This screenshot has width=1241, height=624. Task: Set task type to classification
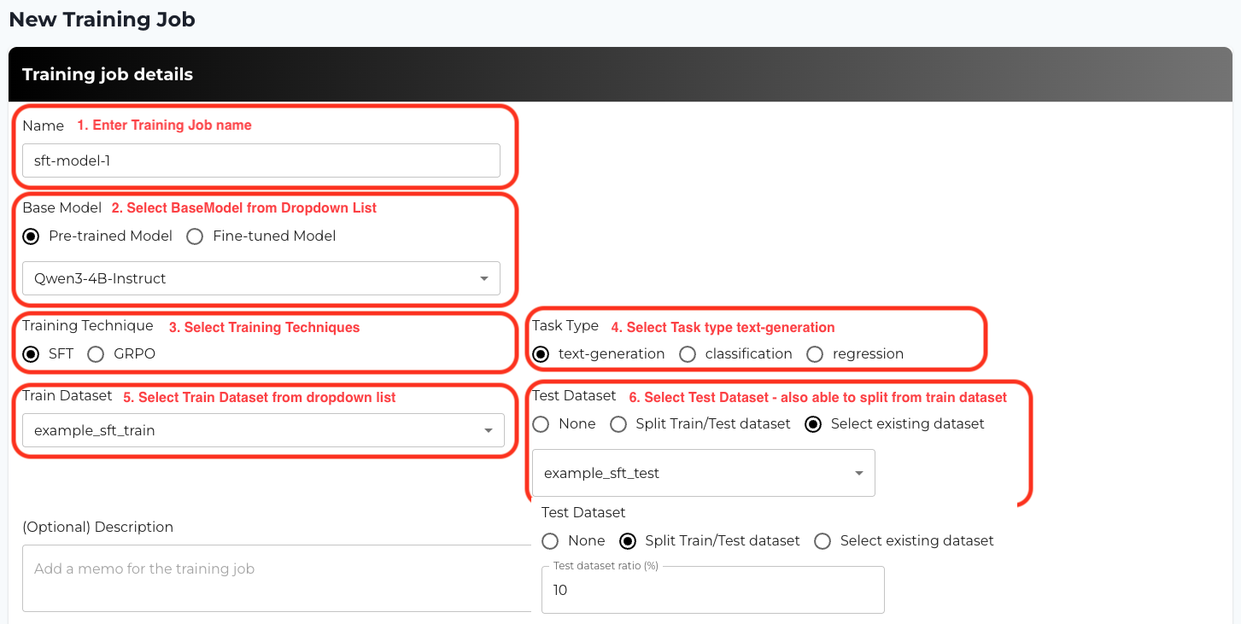tap(688, 354)
